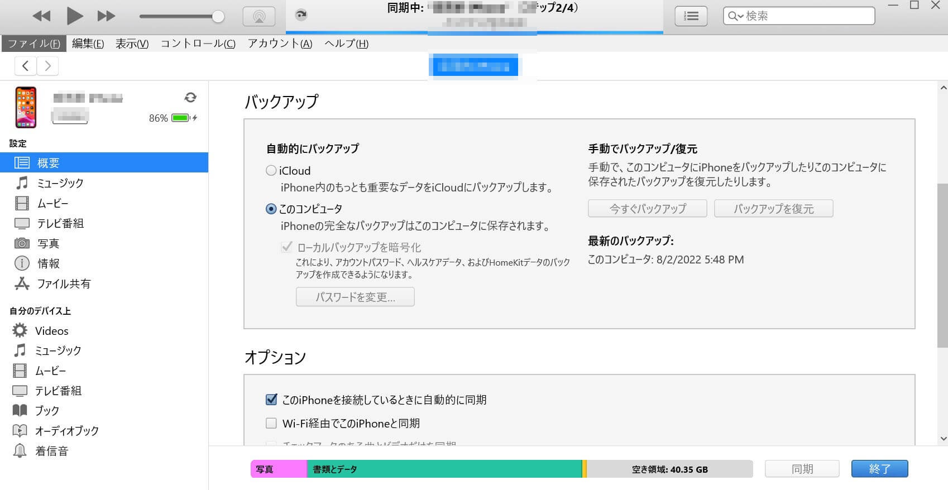Click the iPhone device thumbnail
The width and height of the screenshot is (948, 490).
click(26, 107)
